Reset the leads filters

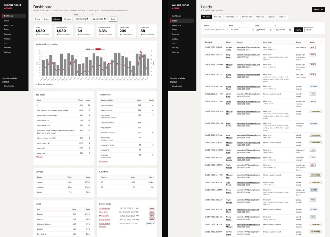click(x=309, y=30)
